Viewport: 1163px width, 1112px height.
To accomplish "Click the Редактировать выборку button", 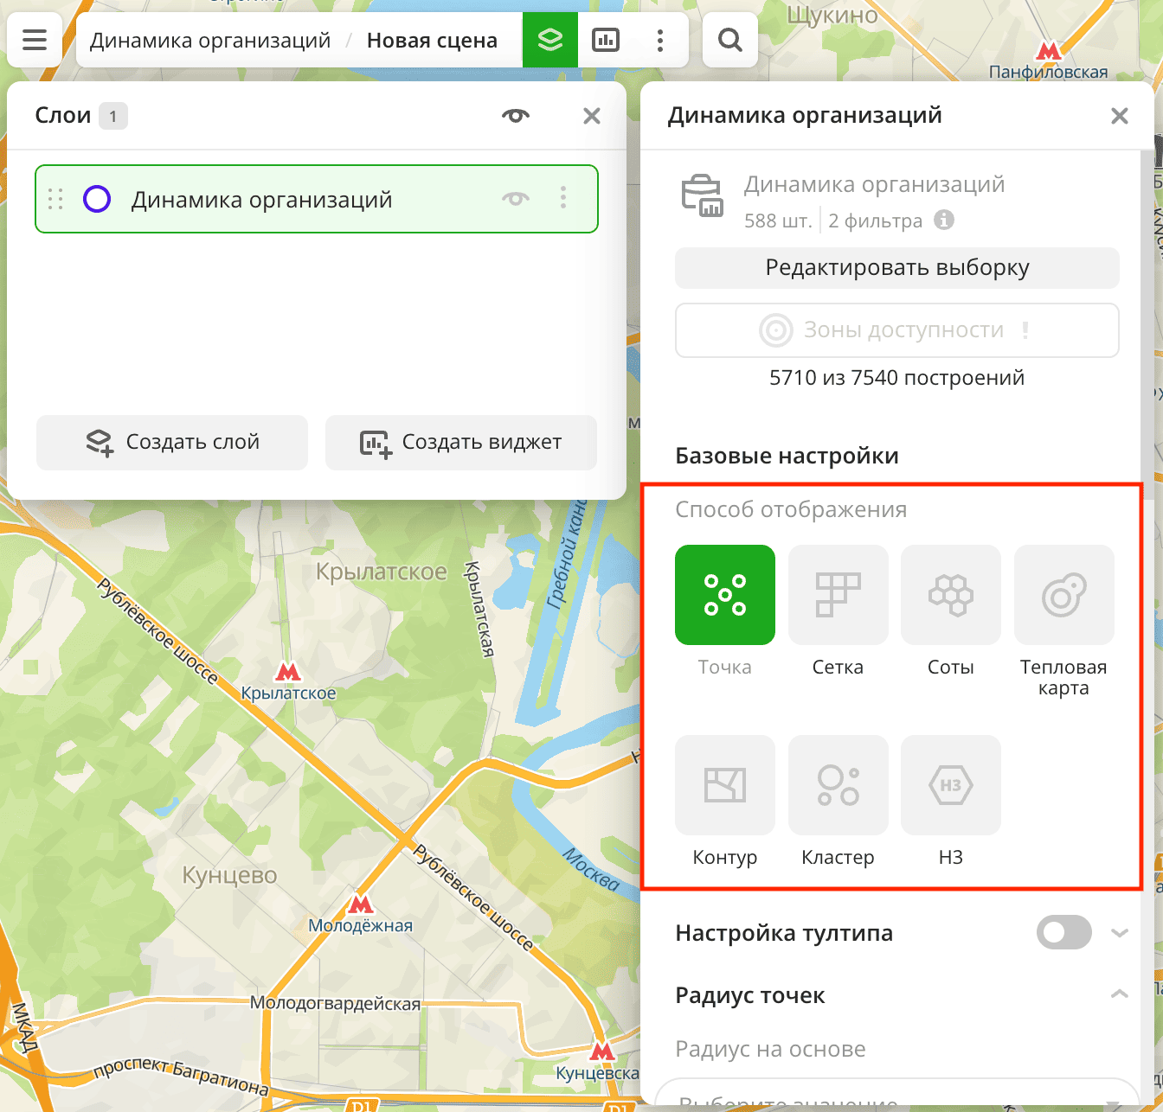I will (896, 268).
